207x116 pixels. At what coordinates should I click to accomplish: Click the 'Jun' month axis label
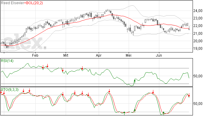[x=159, y=55]
